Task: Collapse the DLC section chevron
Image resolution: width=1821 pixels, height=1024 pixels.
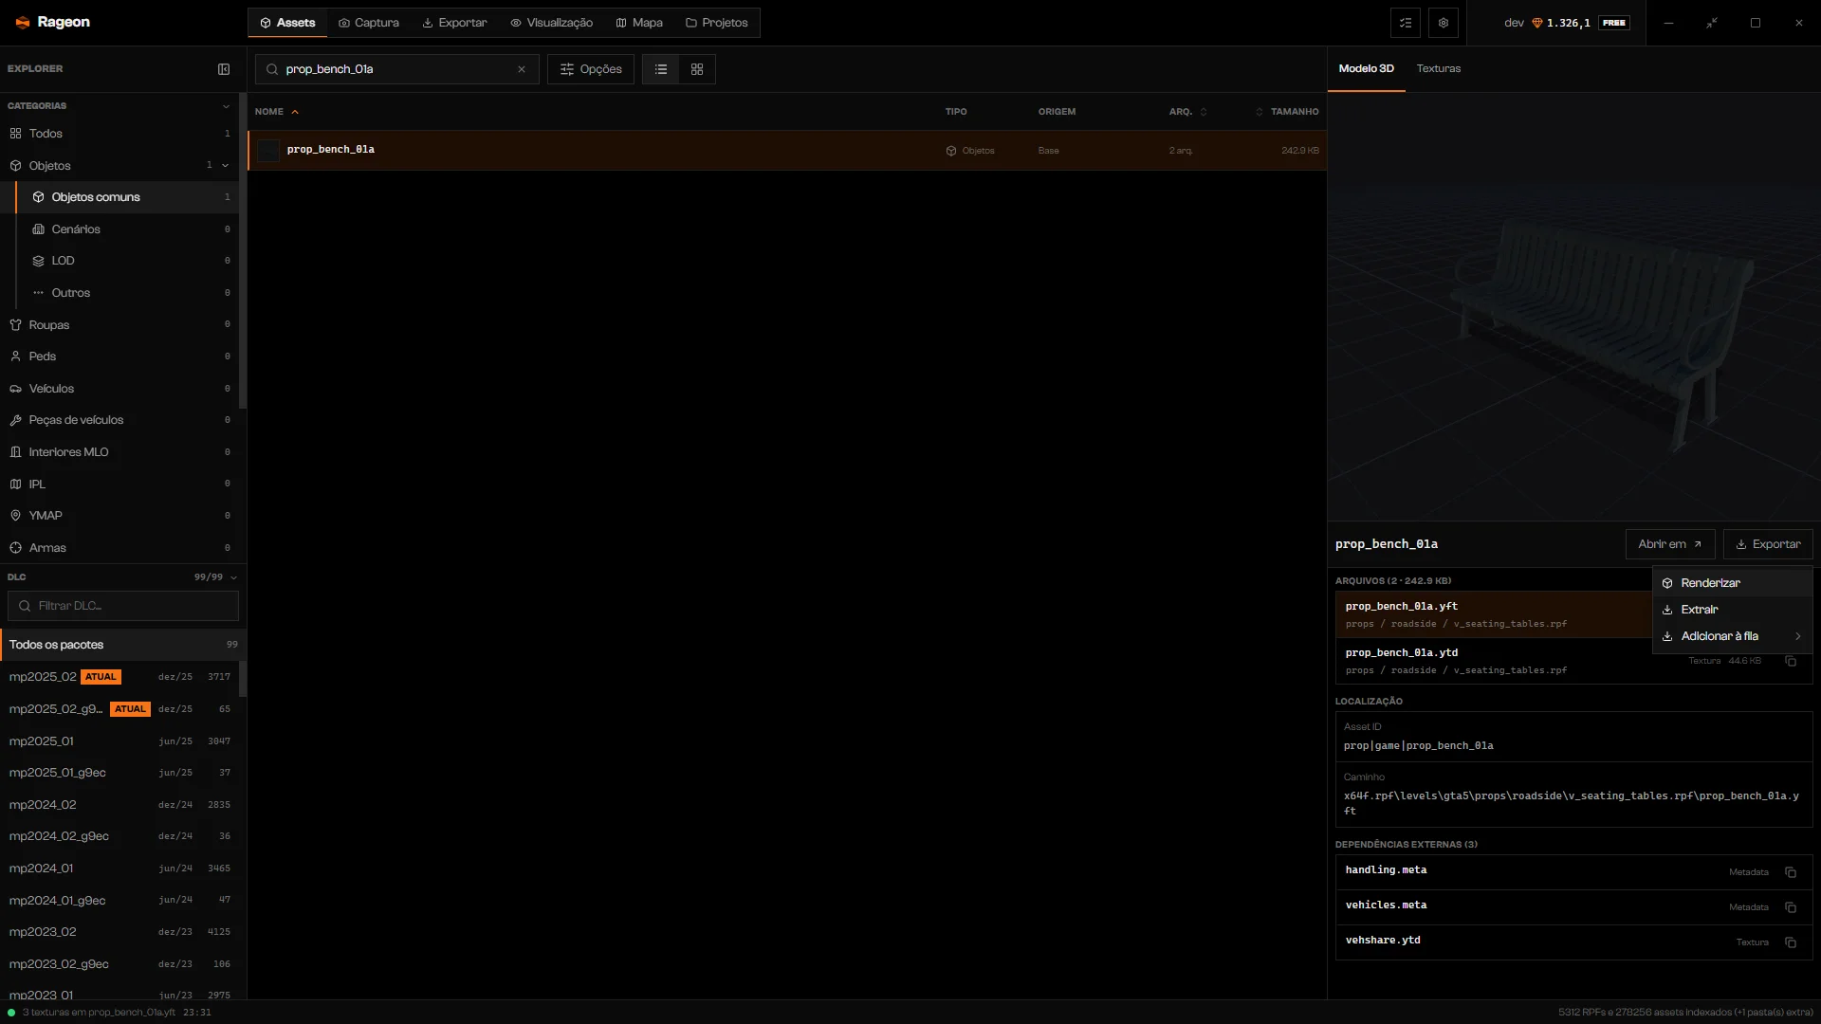Action: pos(233,577)
